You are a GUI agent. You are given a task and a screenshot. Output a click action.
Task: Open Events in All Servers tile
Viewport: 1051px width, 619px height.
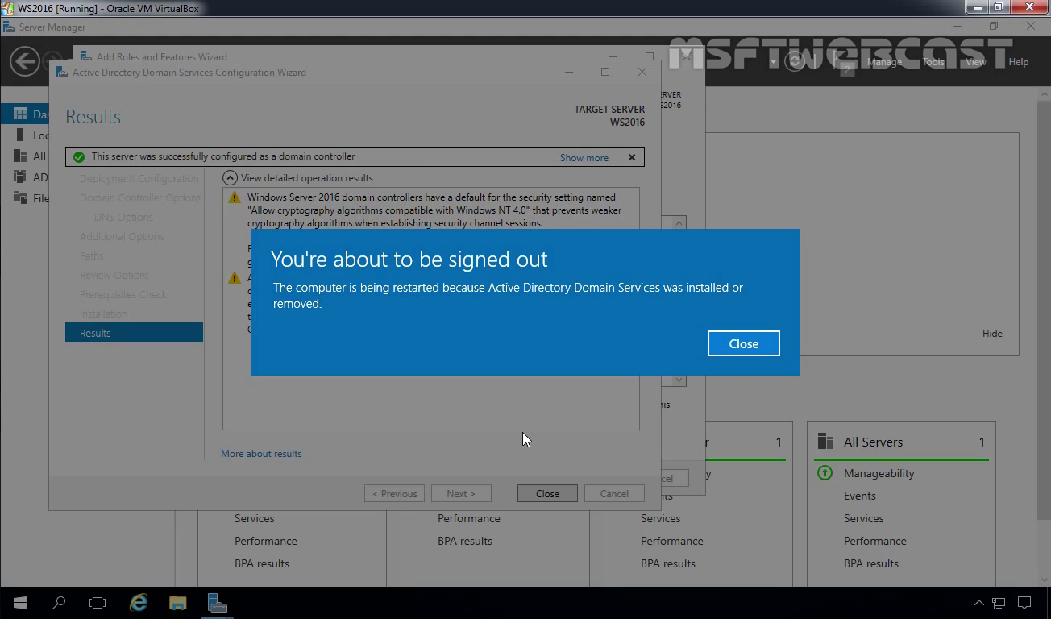(x=859, y=496)
